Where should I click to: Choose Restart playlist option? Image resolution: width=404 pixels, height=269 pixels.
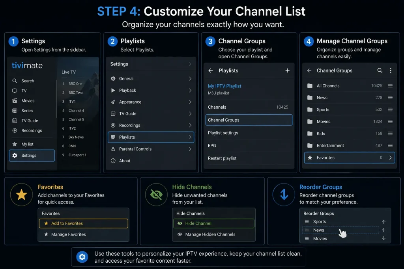(x=249, y=158)
